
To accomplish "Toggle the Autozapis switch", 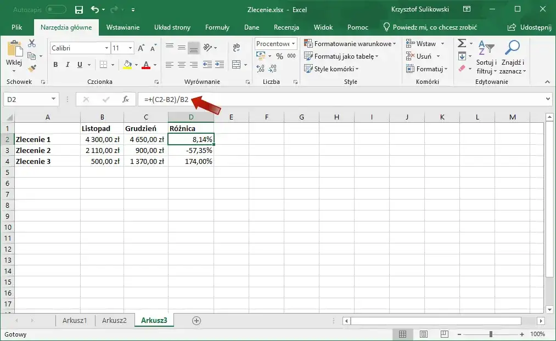I will point(56,10).
